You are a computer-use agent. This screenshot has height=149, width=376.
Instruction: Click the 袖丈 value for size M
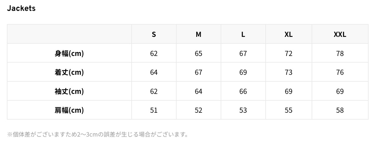point(199,91)
